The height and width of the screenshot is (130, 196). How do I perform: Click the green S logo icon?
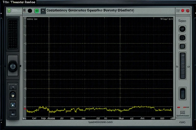point(9,11)
